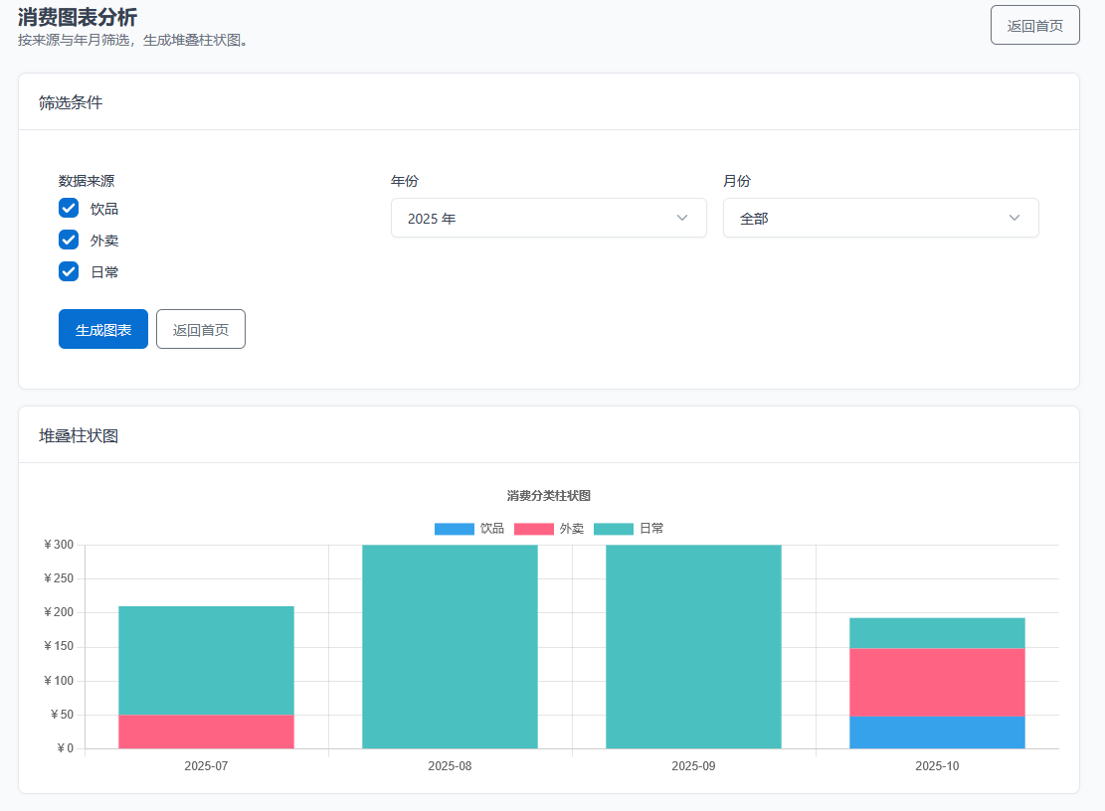1105x811 pixels.
Task: Toggle the blue 饮品 legend swatch
Action: coord(455,529)
